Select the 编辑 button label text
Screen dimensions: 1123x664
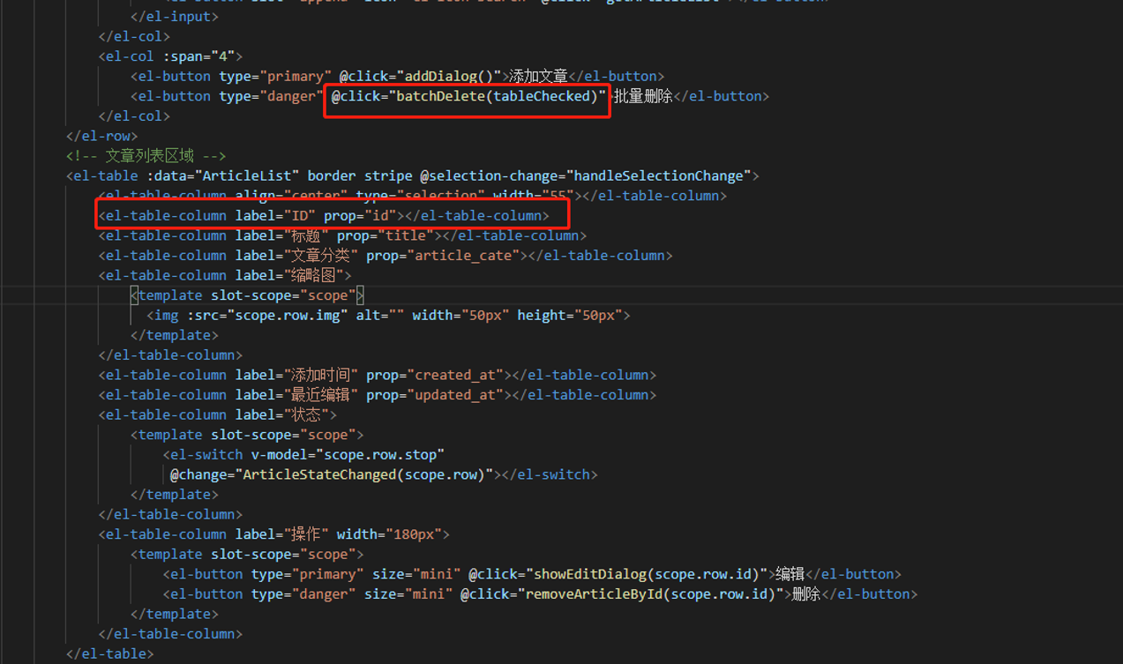click(790, 574)
